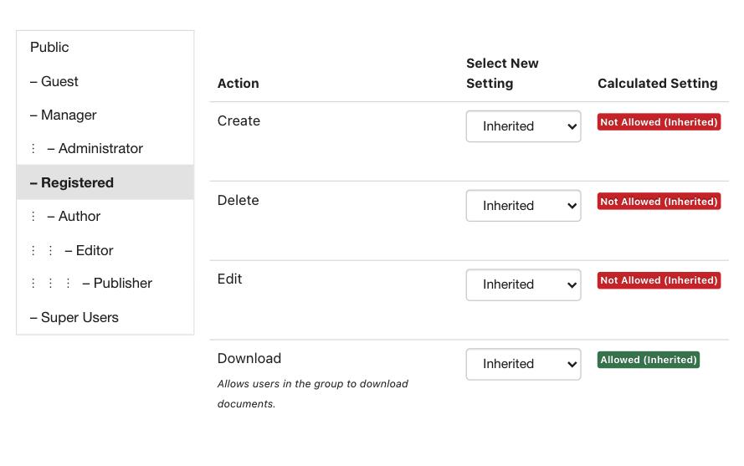Image resolution: width=744 pixels, height=466 pixels.
Task: Open the Download permission dropdown
Action: click(523, 364)
